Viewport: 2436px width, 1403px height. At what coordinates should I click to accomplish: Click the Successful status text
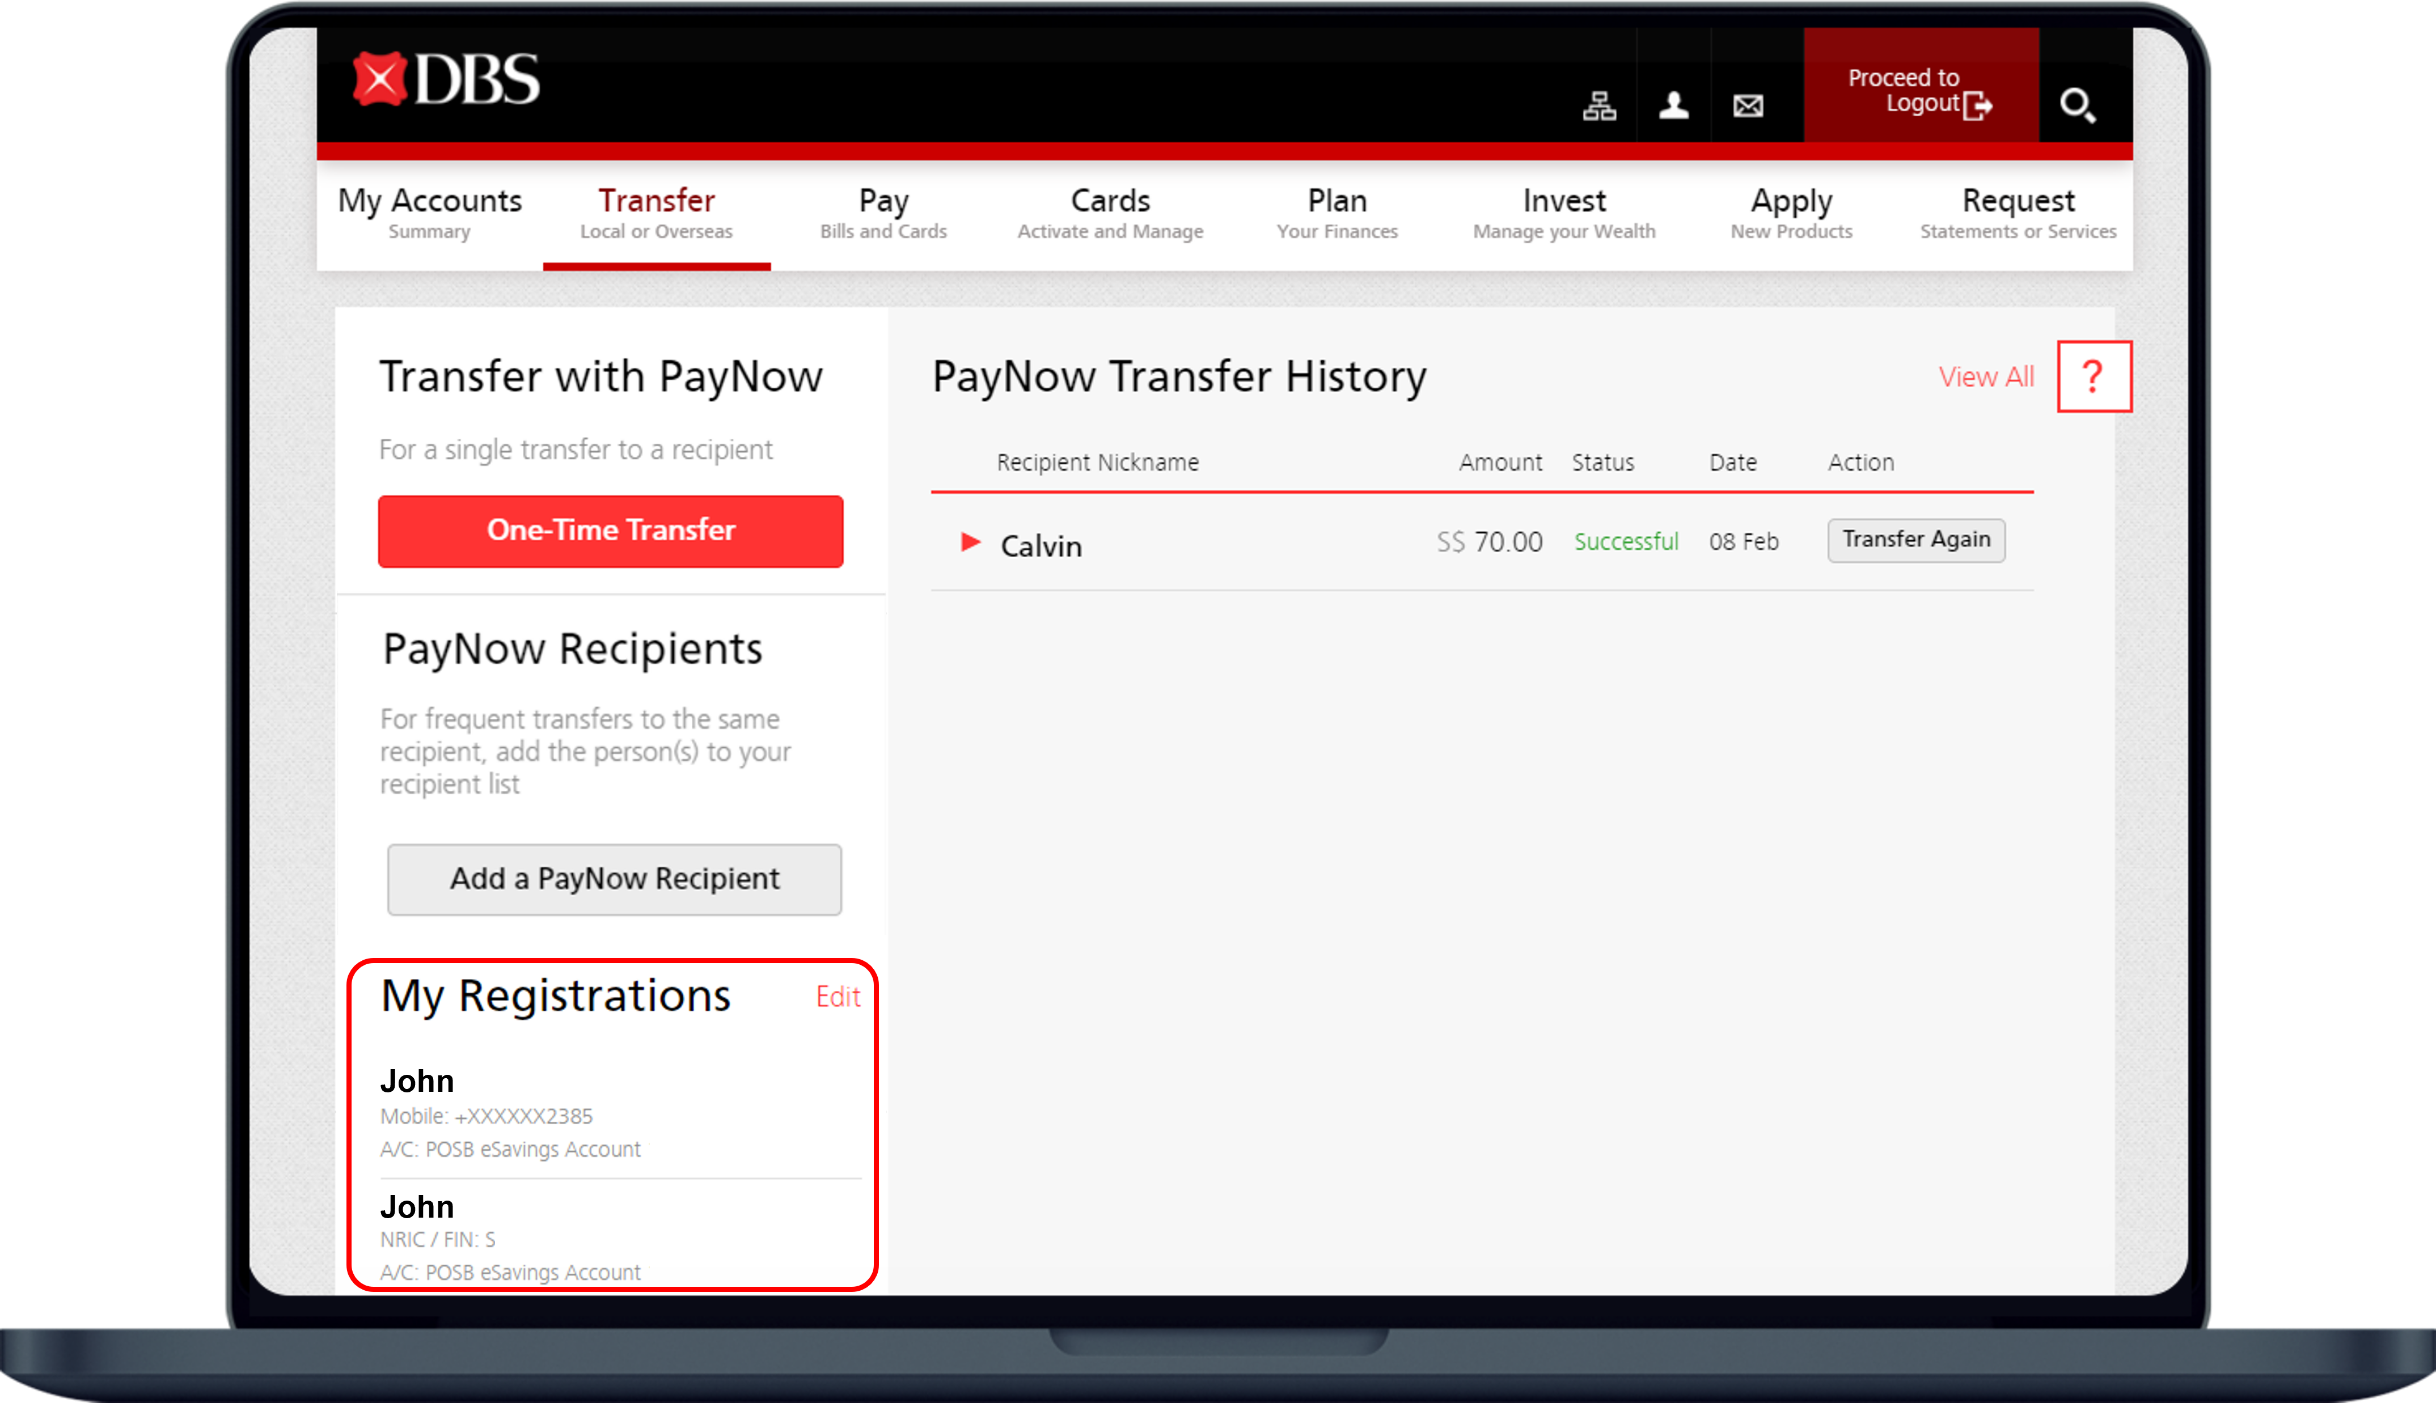click(x=1626, y=542)
